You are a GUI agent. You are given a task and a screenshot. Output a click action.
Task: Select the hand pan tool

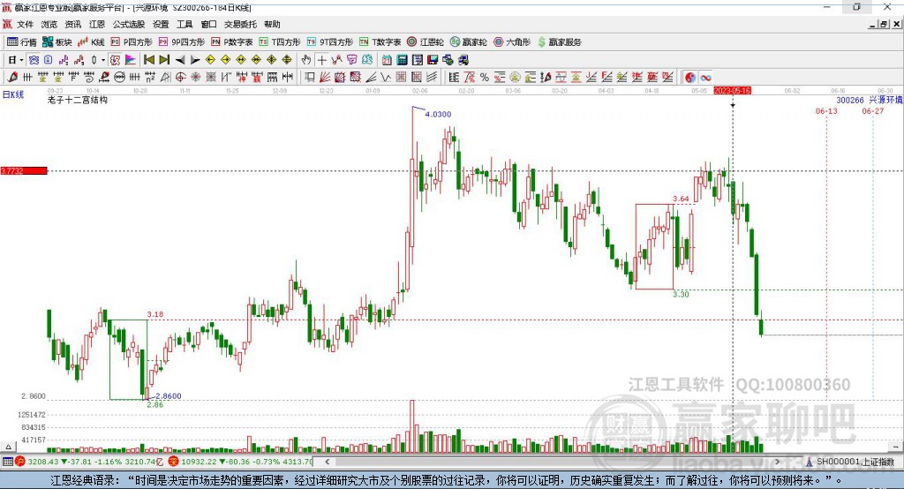pyautogui.click(x=305, y=60)
